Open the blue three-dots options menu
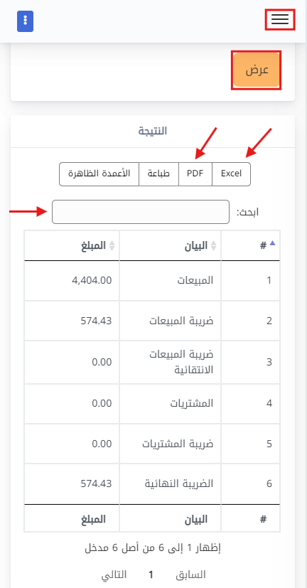The height and width of the screenshot is (588, 307). (x=25, y=21)
